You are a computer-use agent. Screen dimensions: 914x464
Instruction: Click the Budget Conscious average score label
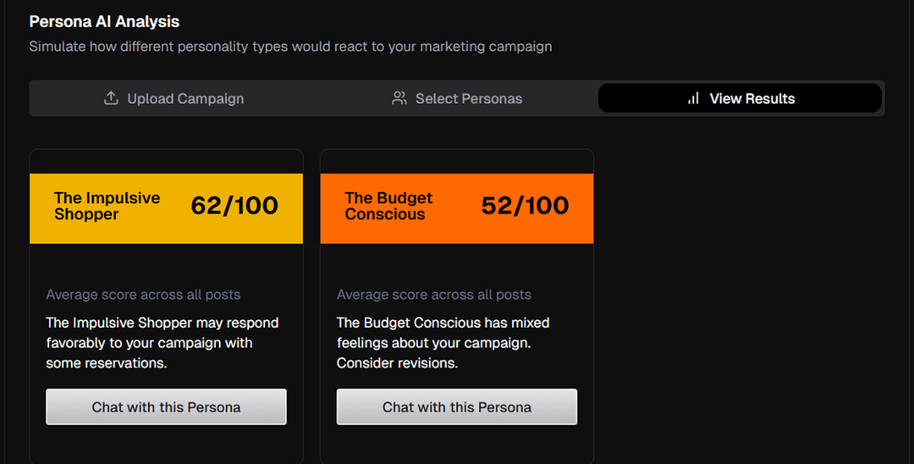pyautogui.click(x=433, y=295)
